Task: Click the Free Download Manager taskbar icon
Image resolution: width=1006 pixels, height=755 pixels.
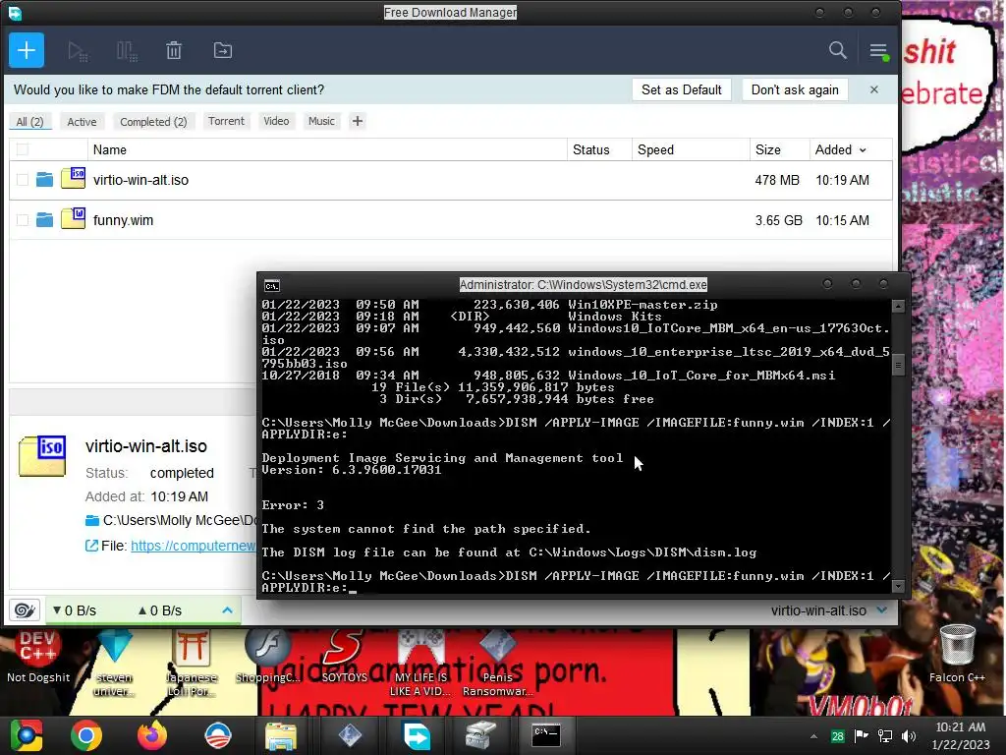Action: (x=416, y=735)
